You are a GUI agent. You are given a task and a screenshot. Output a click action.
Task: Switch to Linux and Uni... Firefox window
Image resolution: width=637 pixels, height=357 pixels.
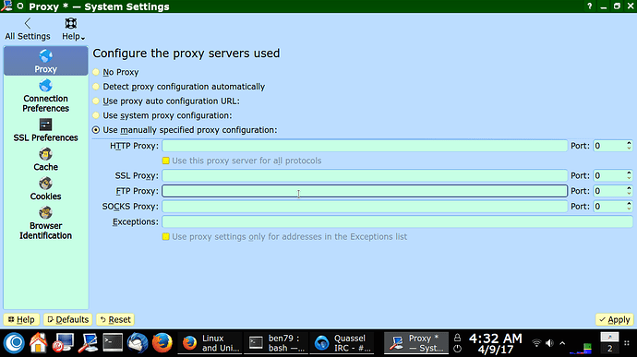210,343
